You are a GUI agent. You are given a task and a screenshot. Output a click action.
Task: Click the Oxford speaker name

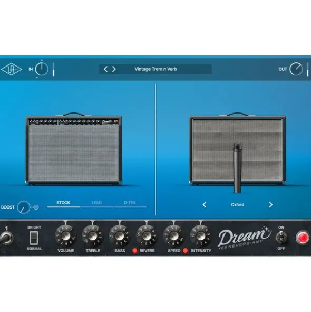[x=238, y=205]
